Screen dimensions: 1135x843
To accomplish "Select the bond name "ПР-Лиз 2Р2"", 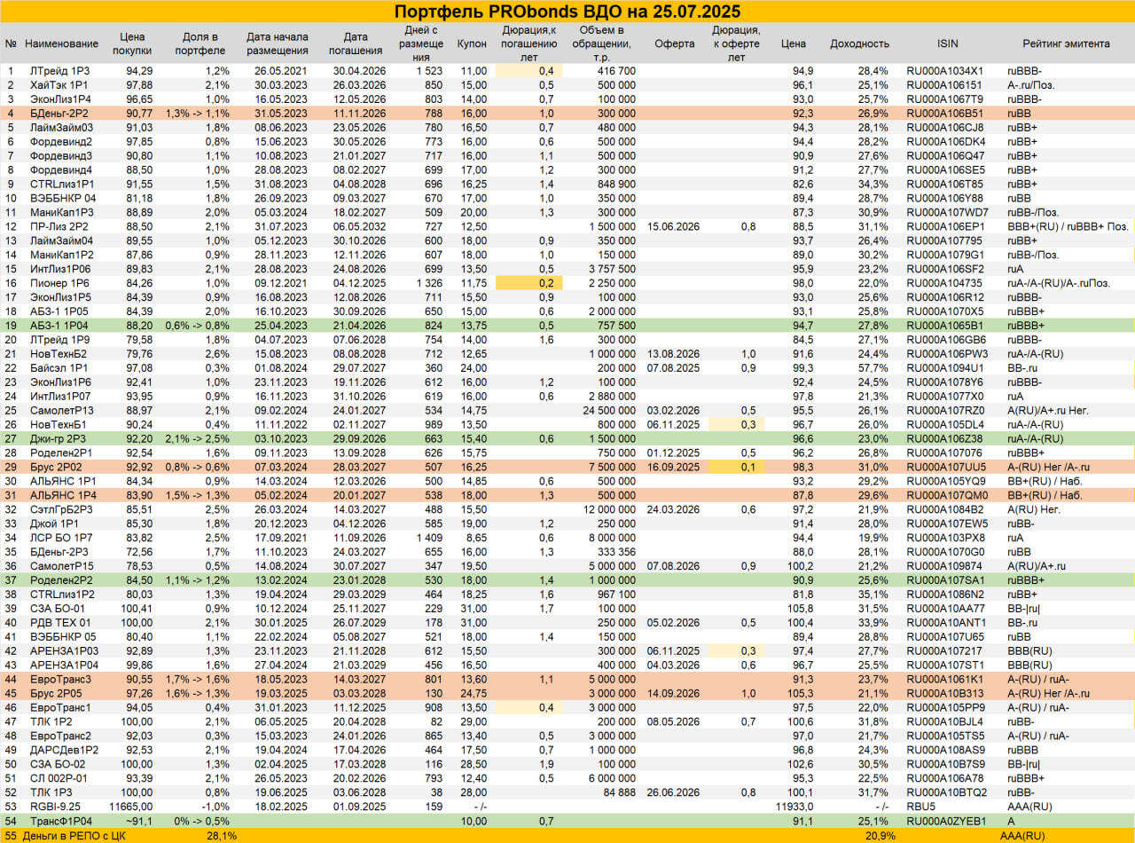I will (x=58, y=227).
